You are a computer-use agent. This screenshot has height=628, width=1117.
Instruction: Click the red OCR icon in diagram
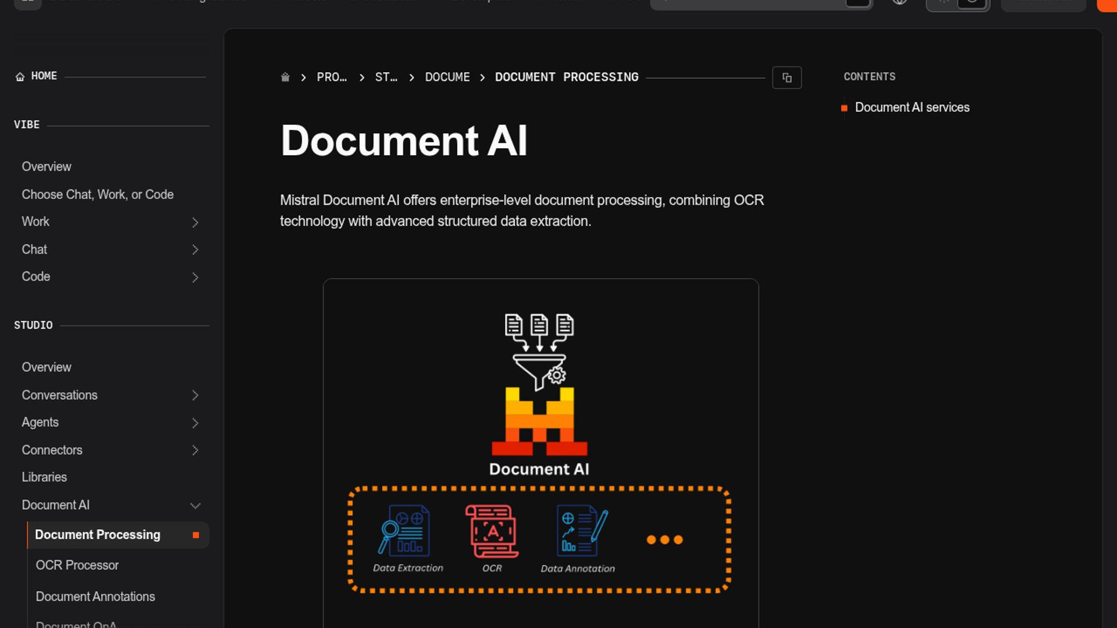pos(492,531)
